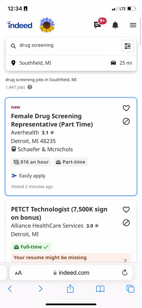Tap the sunflower badge next to the logo
Screen dimensions: 142x308
click(47, 25)
